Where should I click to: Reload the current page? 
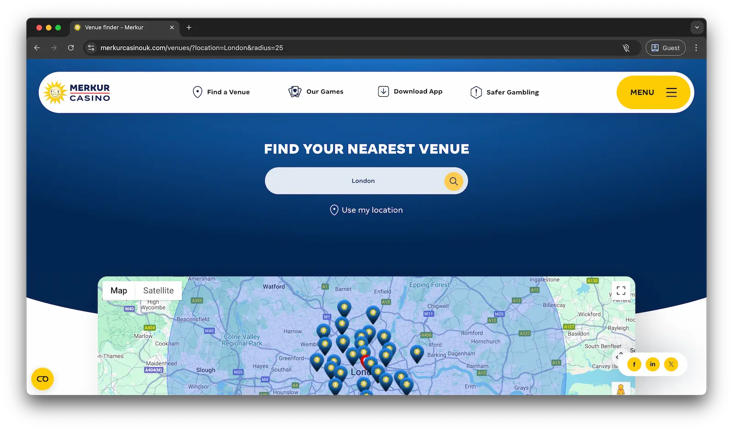[x=71, y=48]
